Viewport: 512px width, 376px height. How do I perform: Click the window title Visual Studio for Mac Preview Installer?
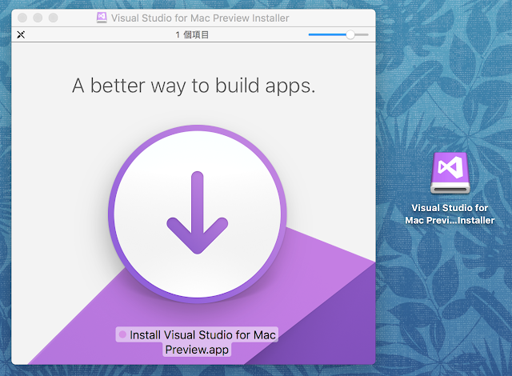[x=200, y=18]
